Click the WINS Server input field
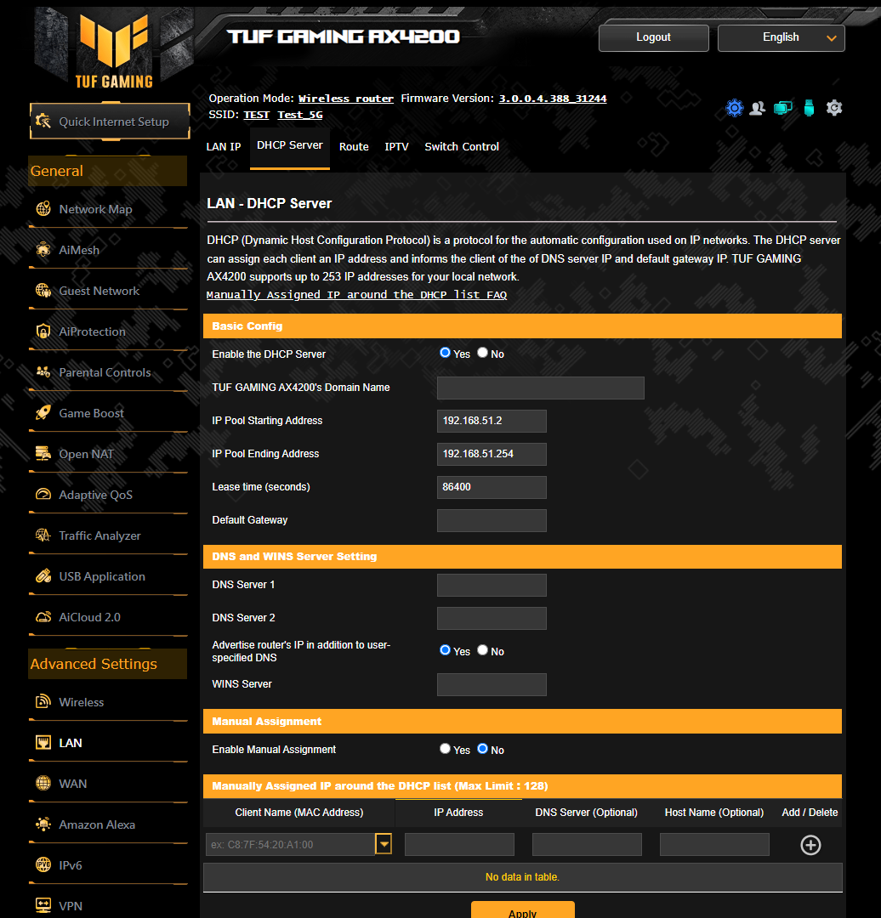The height and width of the screenshot is (918, 881). click(x=492, y=684)
